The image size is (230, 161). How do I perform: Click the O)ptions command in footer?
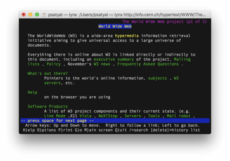(x=47, y=130)
